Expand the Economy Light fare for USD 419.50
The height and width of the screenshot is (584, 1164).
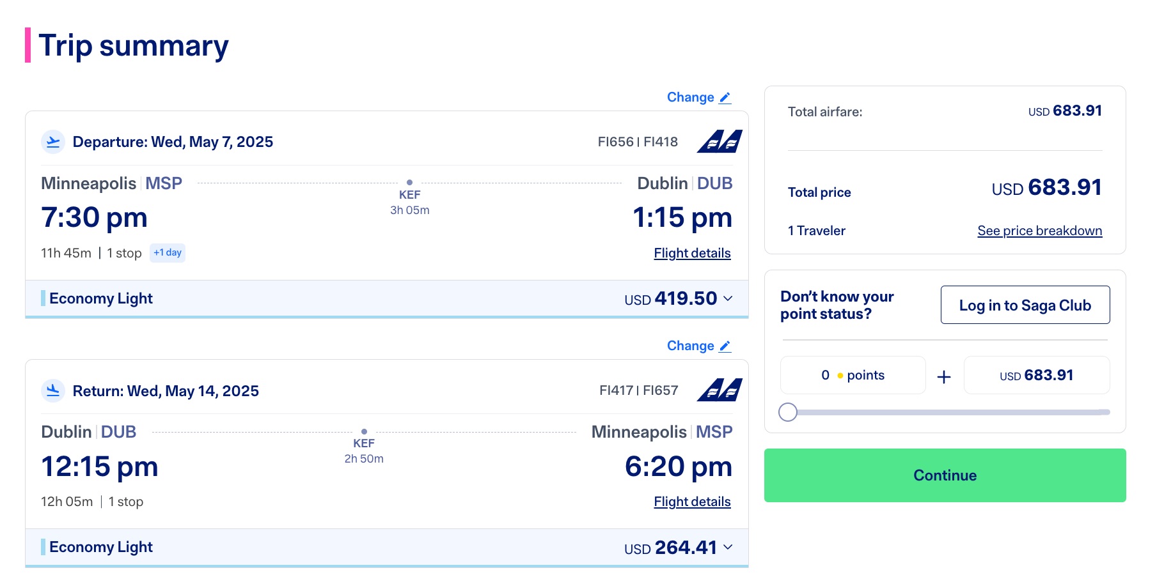click(x=728, y=298)
